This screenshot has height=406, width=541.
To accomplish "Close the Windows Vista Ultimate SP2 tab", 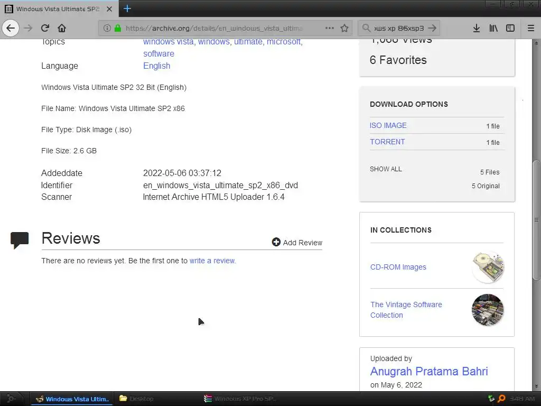I will tap(109, 9).
